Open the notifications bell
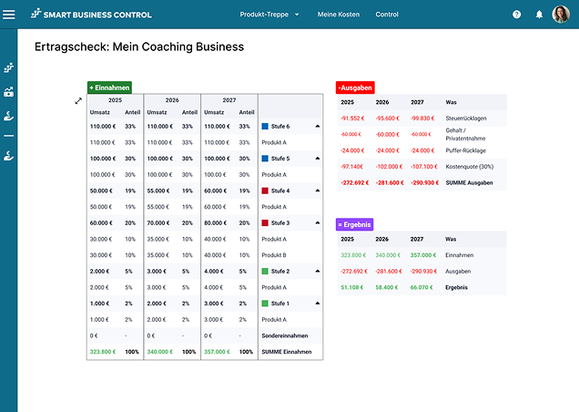Viewport: 579px width, 412px height. tap(539, 15)
